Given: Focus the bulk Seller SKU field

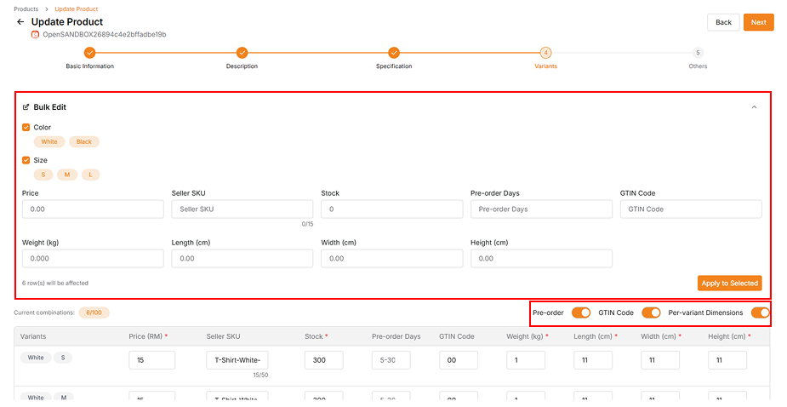Looking at the screenshot, I should pos(242,209).
